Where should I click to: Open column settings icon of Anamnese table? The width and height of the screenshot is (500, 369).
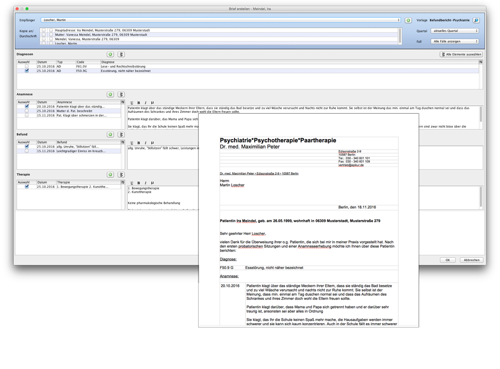[123, 102]
